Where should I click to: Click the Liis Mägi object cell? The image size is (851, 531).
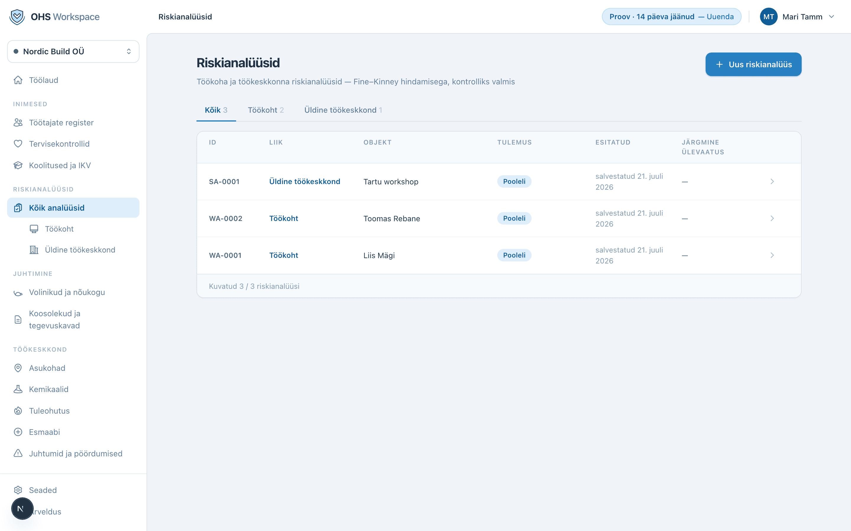click(379, 255)
